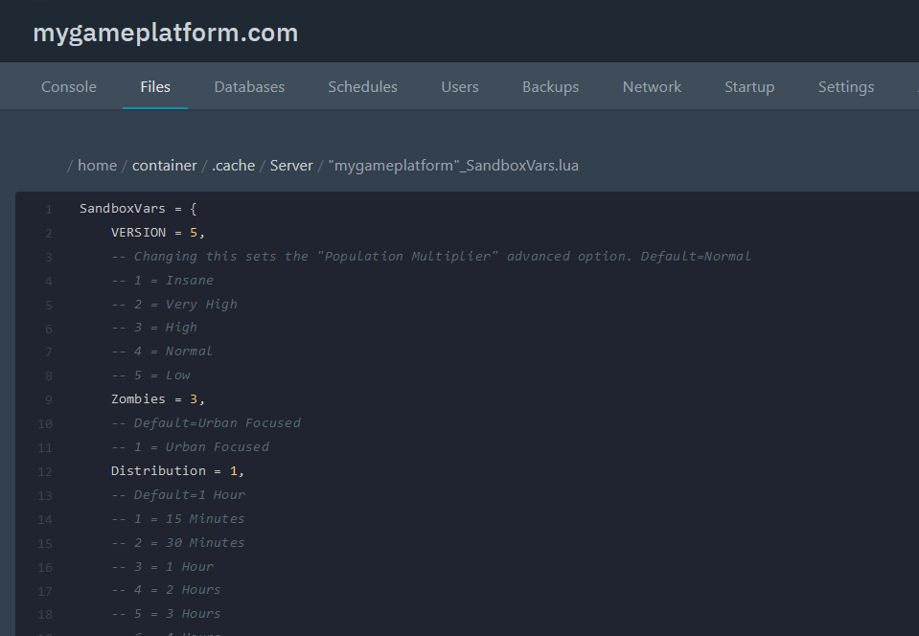Image resolution: width=919 pixels, height=636 pixels.
Task: Place cursor on 'VERSION = 5,' line
Action: tap(158, 233)
